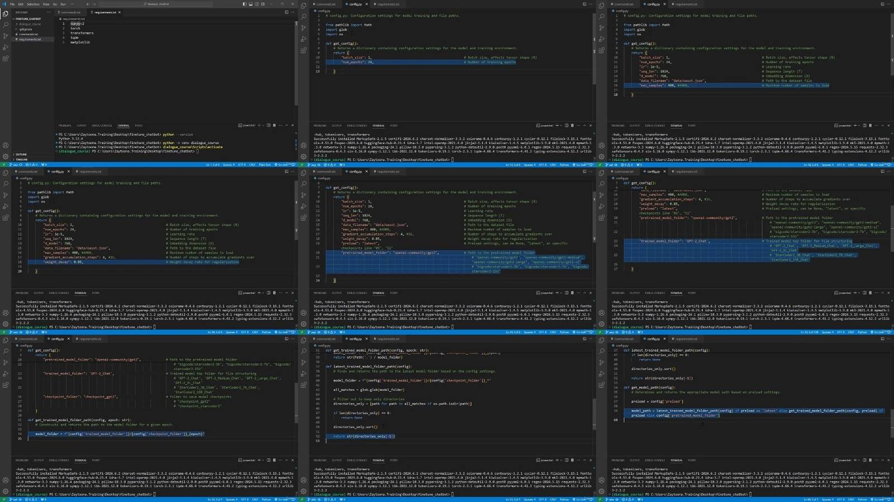The height and width of the screenshot is (502, 894).
Task: Kill terminal in the window running python --version
Action: 274,126
